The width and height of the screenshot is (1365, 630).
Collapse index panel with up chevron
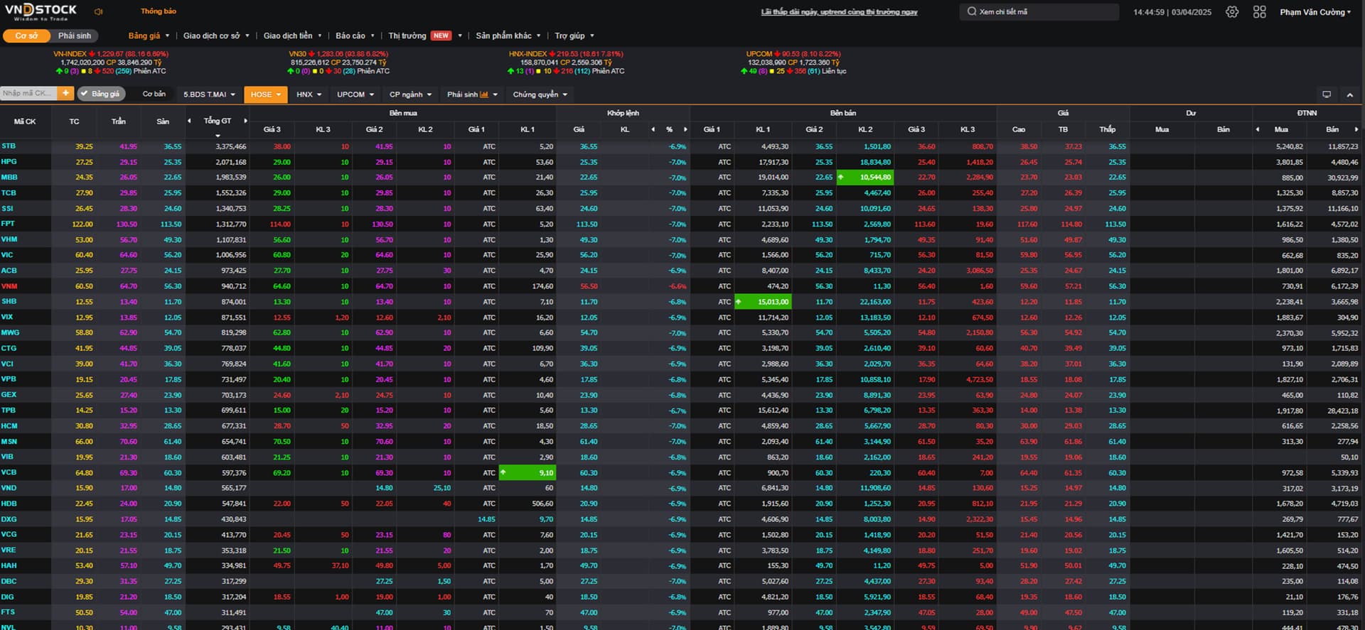pyautogui.click(x=1349, y=94)
